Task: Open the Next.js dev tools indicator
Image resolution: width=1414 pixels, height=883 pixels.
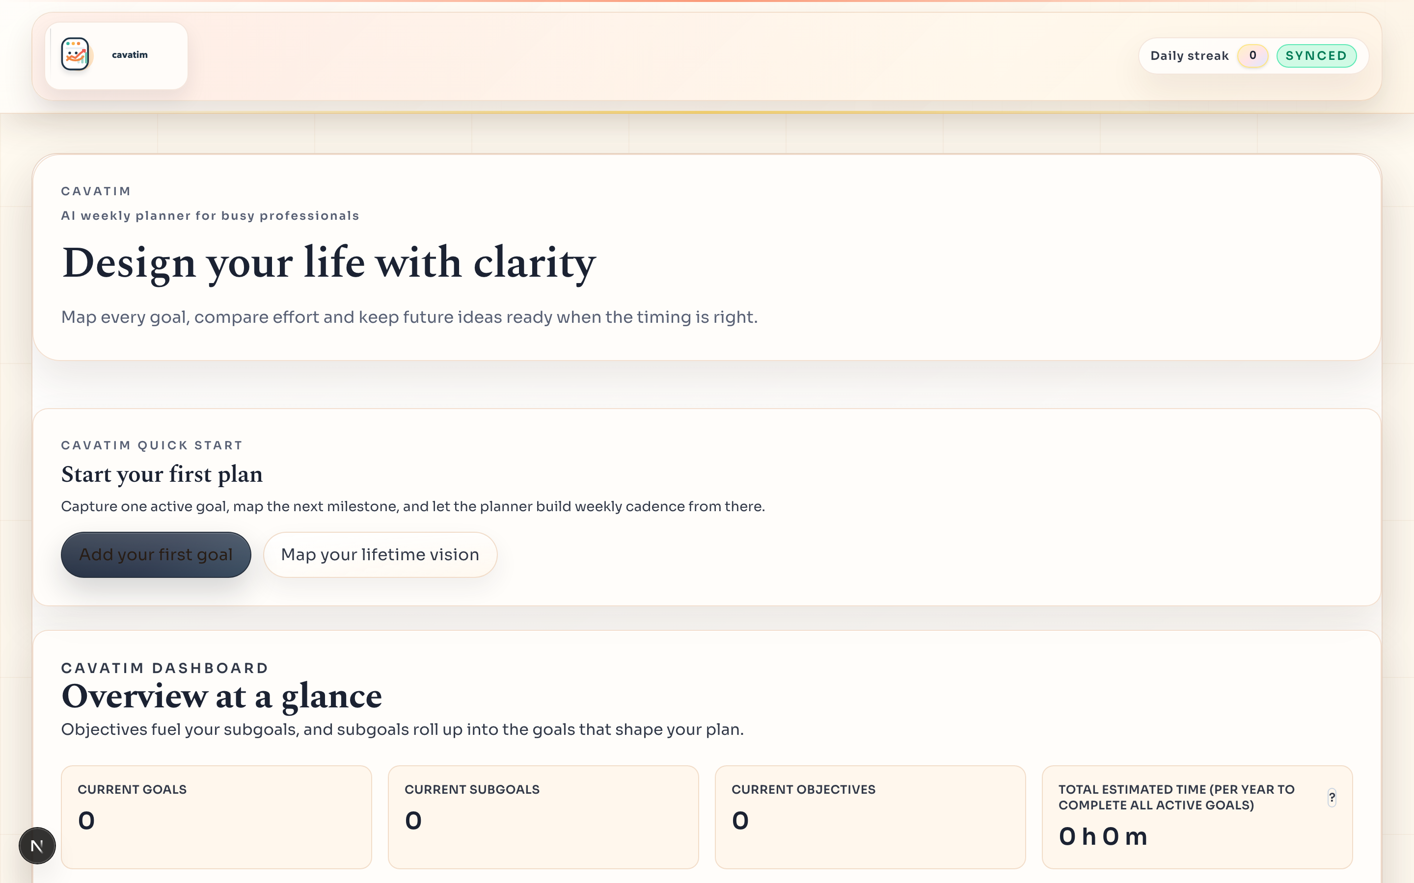Action: pos(37,845)
